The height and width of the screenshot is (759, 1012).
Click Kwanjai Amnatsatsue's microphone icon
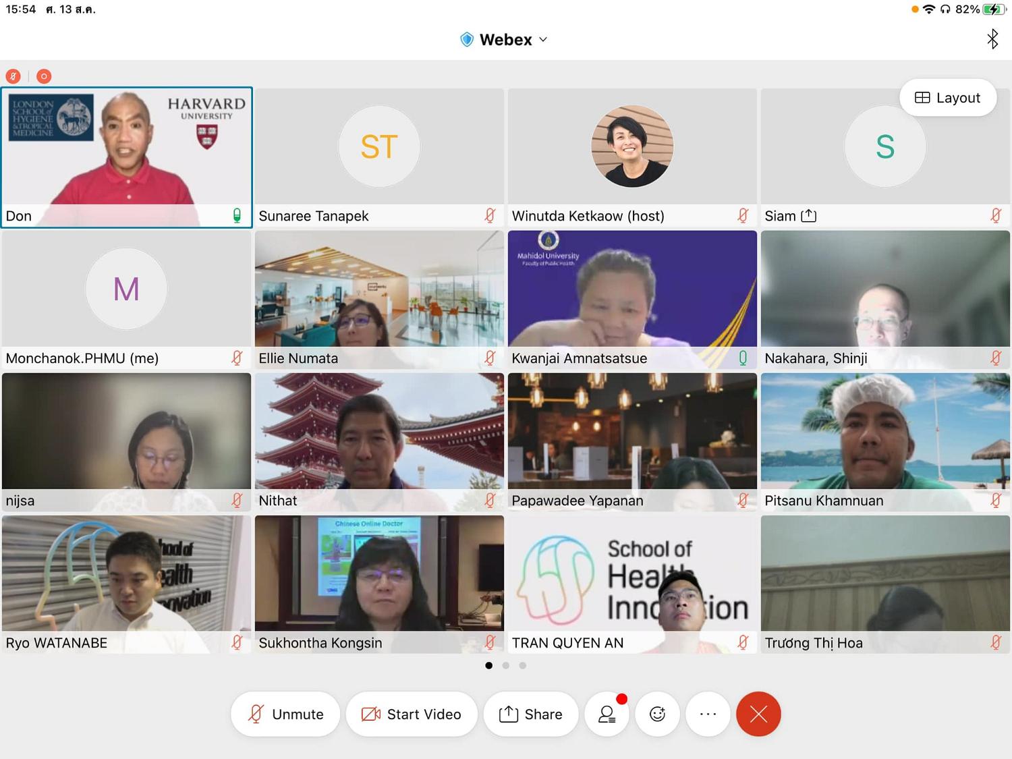click(743, 358)
